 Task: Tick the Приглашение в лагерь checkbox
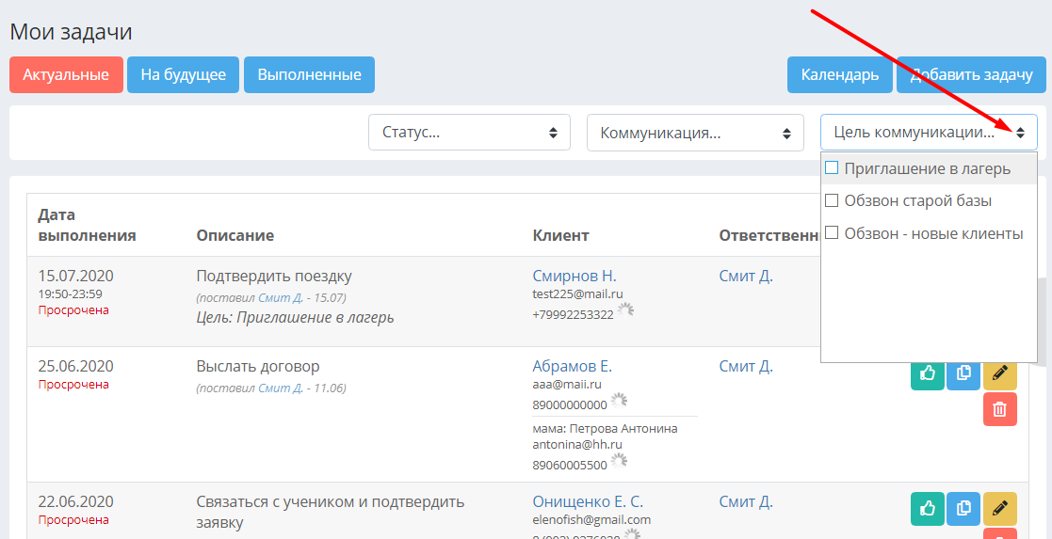(x=832, y=167)
